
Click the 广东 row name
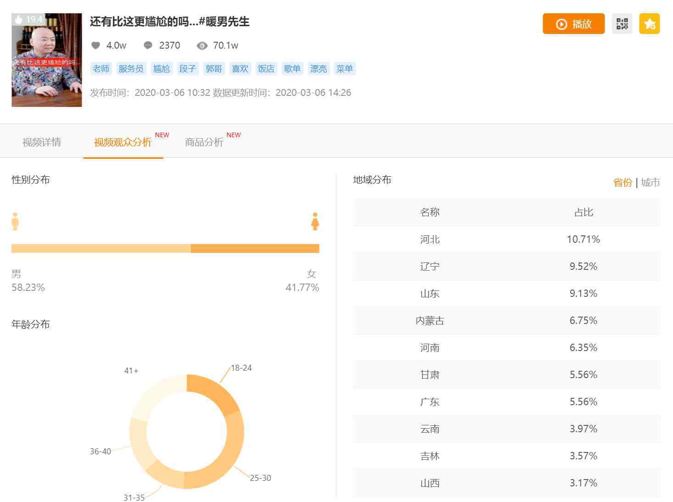pos(430,402)
